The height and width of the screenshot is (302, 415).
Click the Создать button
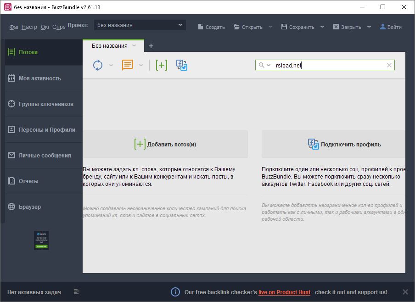(212, 27)
